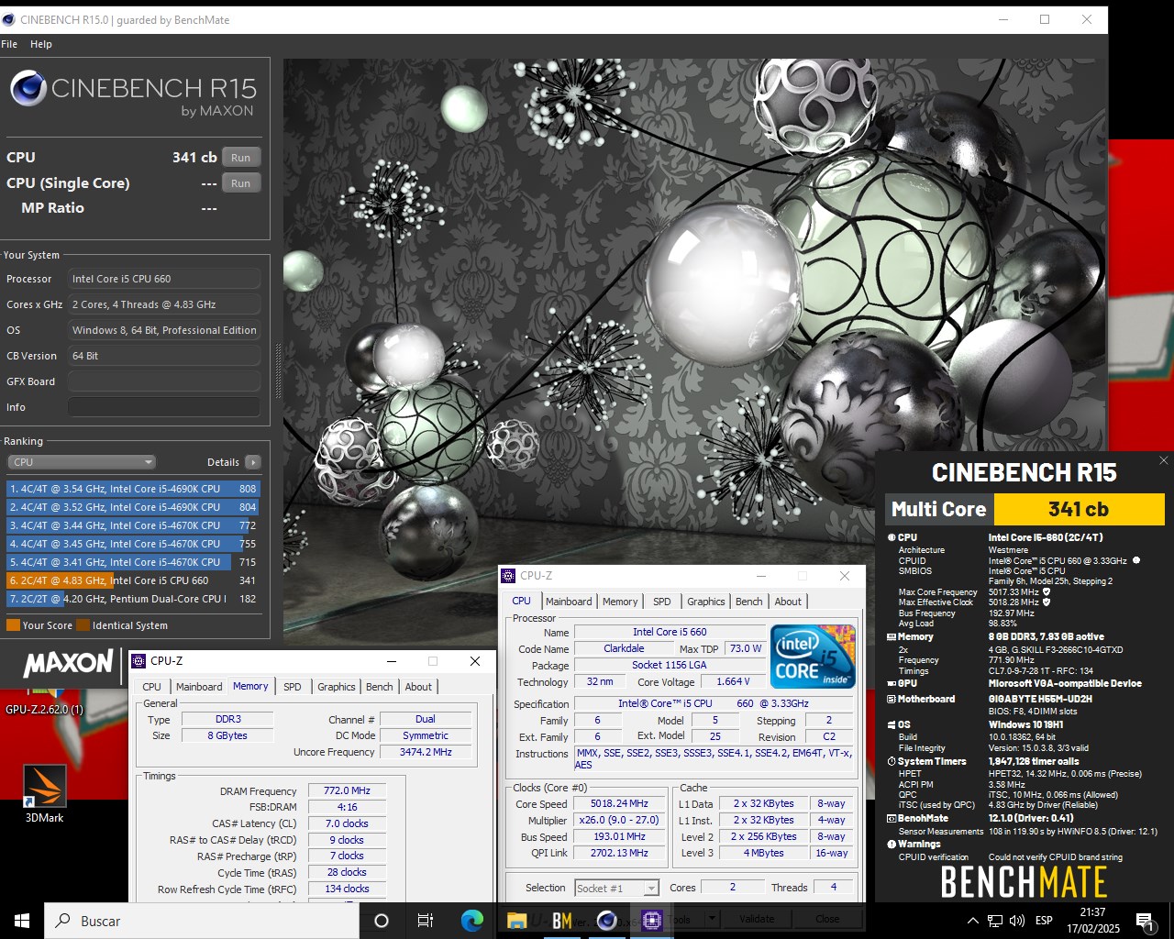
Task: Click the Buscar taskbar search box
Action: 202,921
